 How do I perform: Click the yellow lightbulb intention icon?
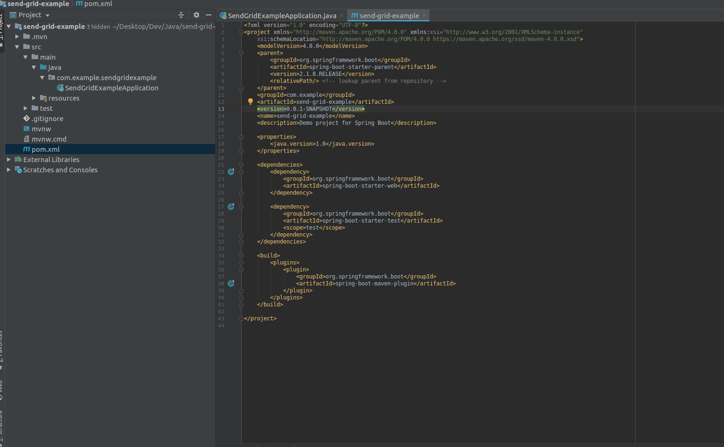pyautogui.click(x=250, y=102)
